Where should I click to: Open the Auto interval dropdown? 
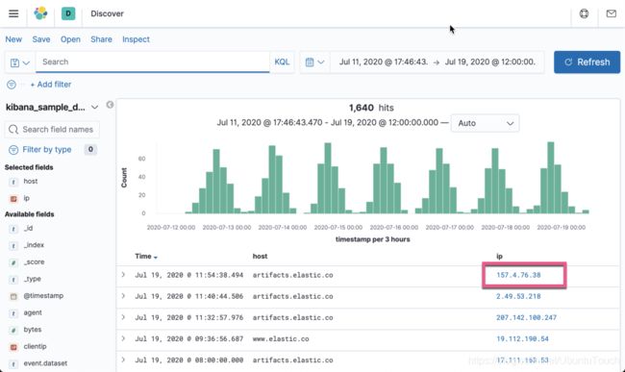pos(485,123)
